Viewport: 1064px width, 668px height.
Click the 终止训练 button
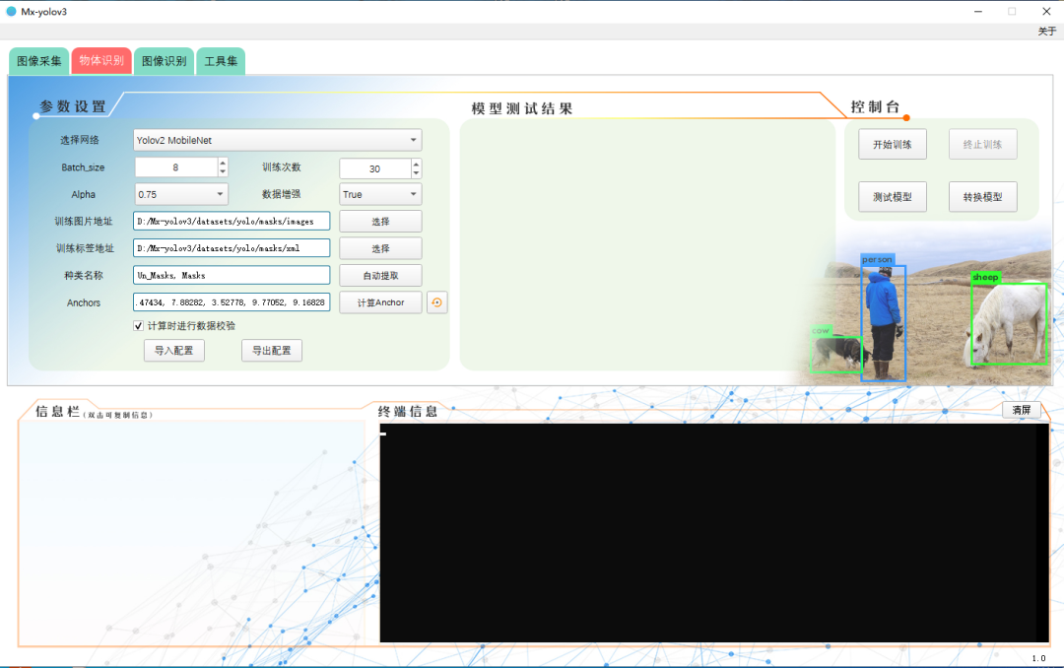coord(982,145)
